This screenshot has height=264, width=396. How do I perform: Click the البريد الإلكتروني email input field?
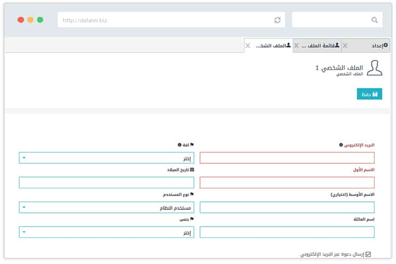[x=287, y=158]
